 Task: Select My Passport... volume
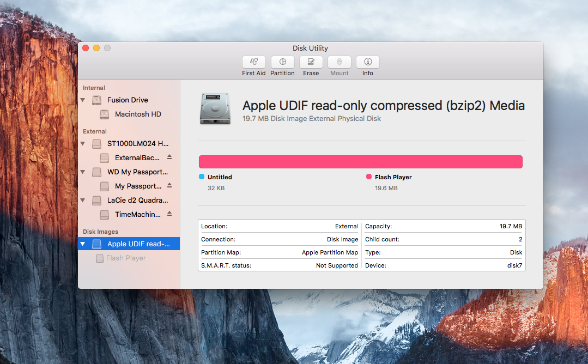pyautogui.click(x=138, y=186)
